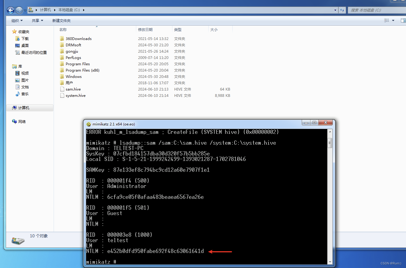Open the recent locations dropdown arrow
Image resolution: width=406 pixels, height=268 pixels.
click(25, 10)
